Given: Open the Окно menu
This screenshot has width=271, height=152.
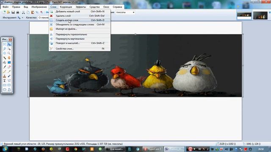Looking at the screenshot, I should pyautogui.click(x=106, y=7).
